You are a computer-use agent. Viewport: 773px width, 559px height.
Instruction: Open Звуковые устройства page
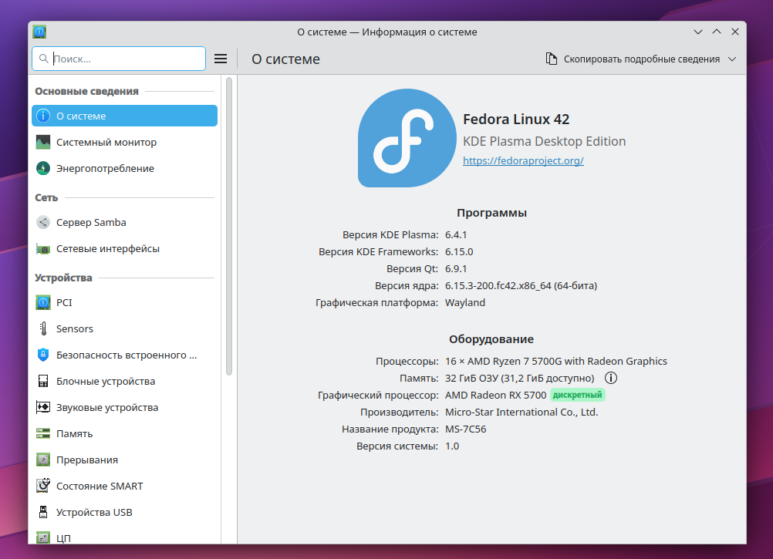125,407
